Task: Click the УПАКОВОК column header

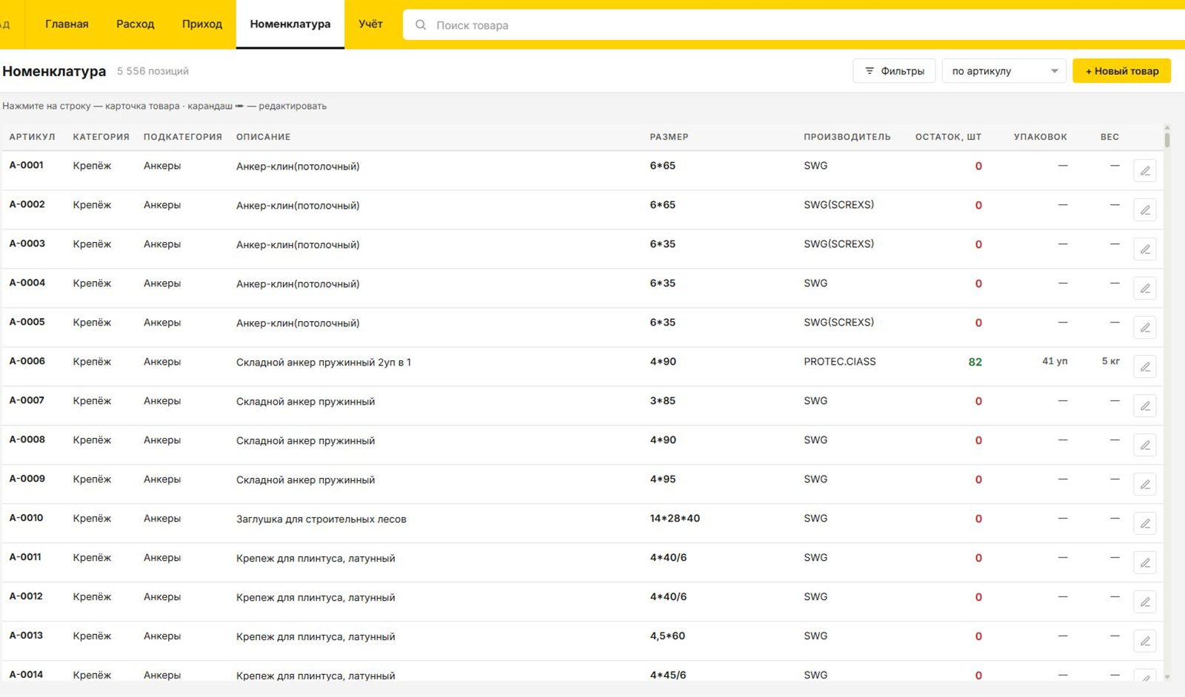Action: [1040, 137]
